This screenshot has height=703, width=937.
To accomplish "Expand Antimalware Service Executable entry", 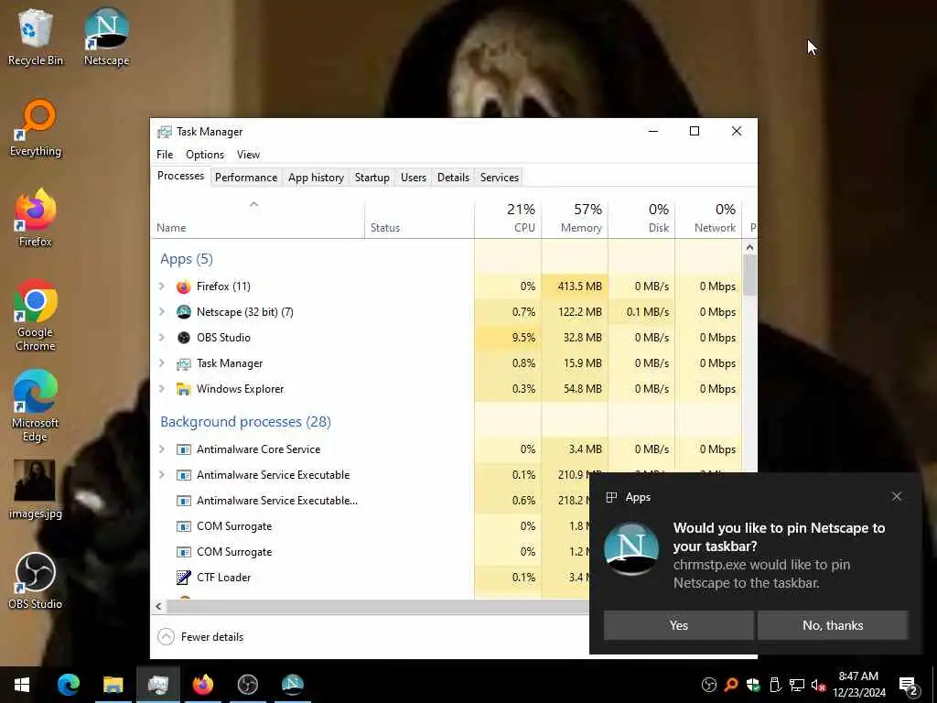I will click(161, 475).
